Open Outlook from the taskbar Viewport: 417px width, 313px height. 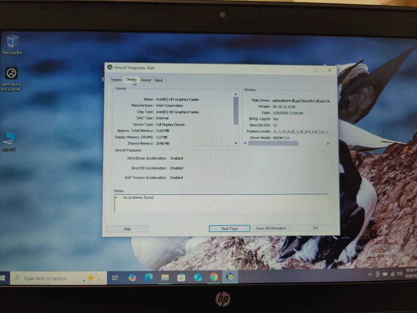[x=198, y=277]
